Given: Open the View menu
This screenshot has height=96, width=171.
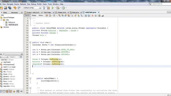Looking at the screenshot, I should (x=4, y=4).
